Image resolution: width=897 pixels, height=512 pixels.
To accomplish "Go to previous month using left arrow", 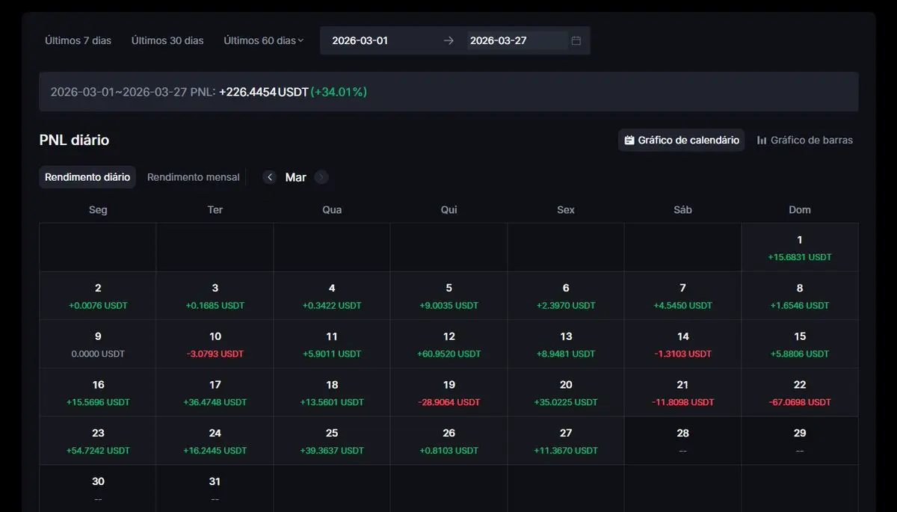I will [x=270, y=177].
